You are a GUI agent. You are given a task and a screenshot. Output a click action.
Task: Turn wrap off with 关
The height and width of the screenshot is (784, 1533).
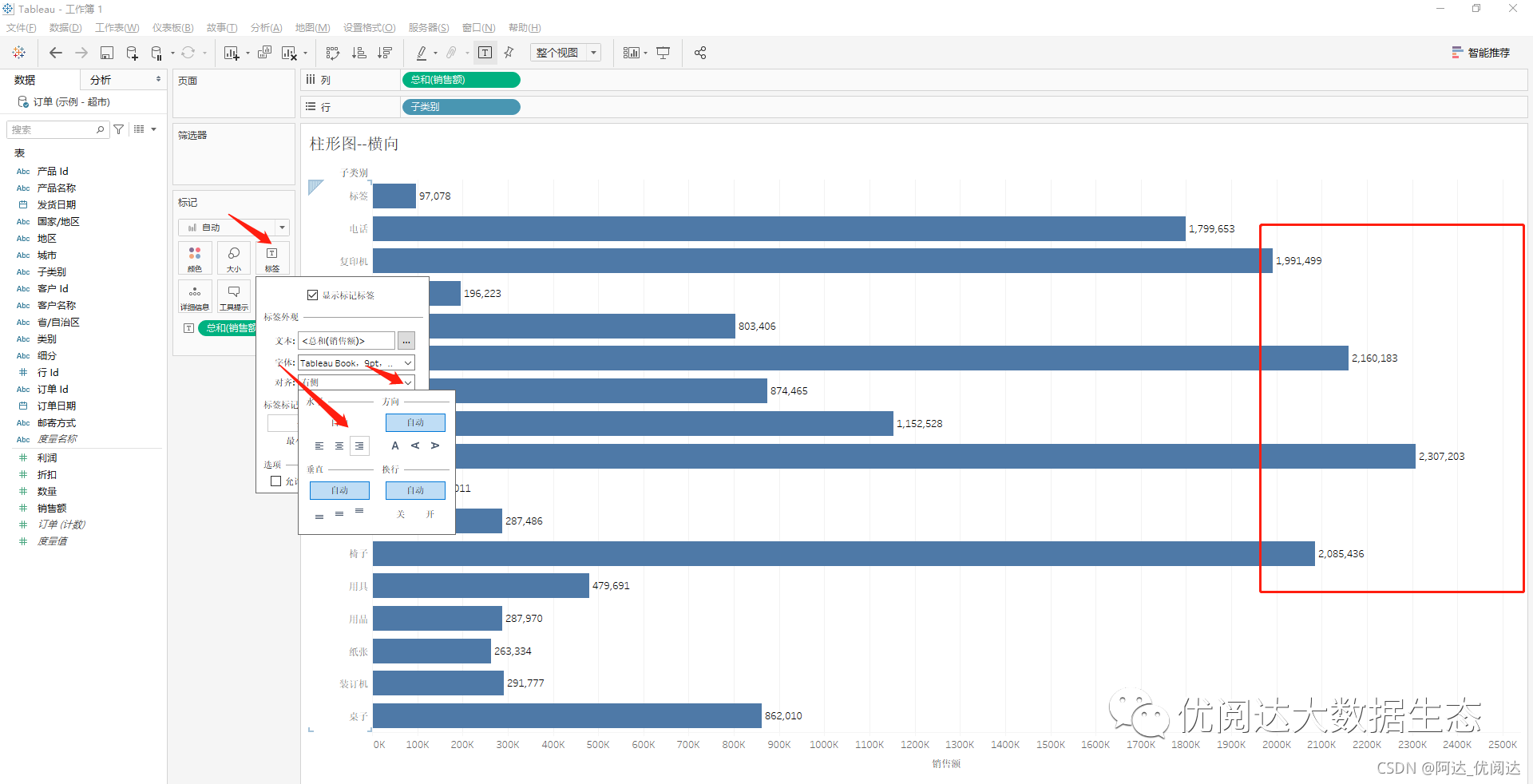pyautogui.click(x=401, y=514)
